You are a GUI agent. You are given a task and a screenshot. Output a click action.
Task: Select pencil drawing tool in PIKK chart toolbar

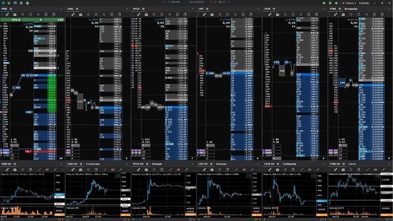point(55,169)
